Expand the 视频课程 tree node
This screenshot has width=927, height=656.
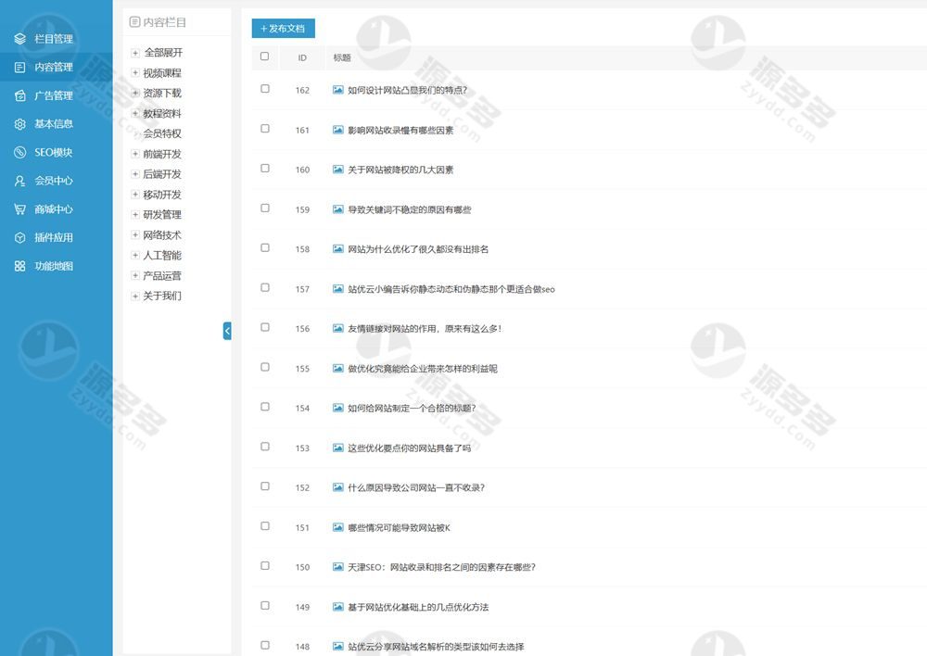click(135, 73)
